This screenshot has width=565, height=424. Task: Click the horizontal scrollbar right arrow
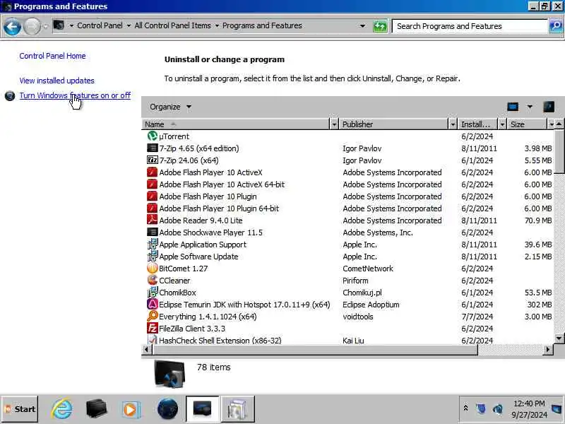[x=548, y=349]
